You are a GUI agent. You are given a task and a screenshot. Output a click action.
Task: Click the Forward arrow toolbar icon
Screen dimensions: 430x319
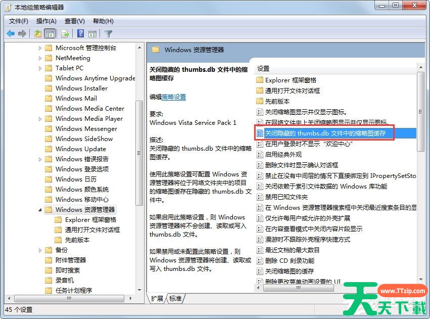coord(22,34)
